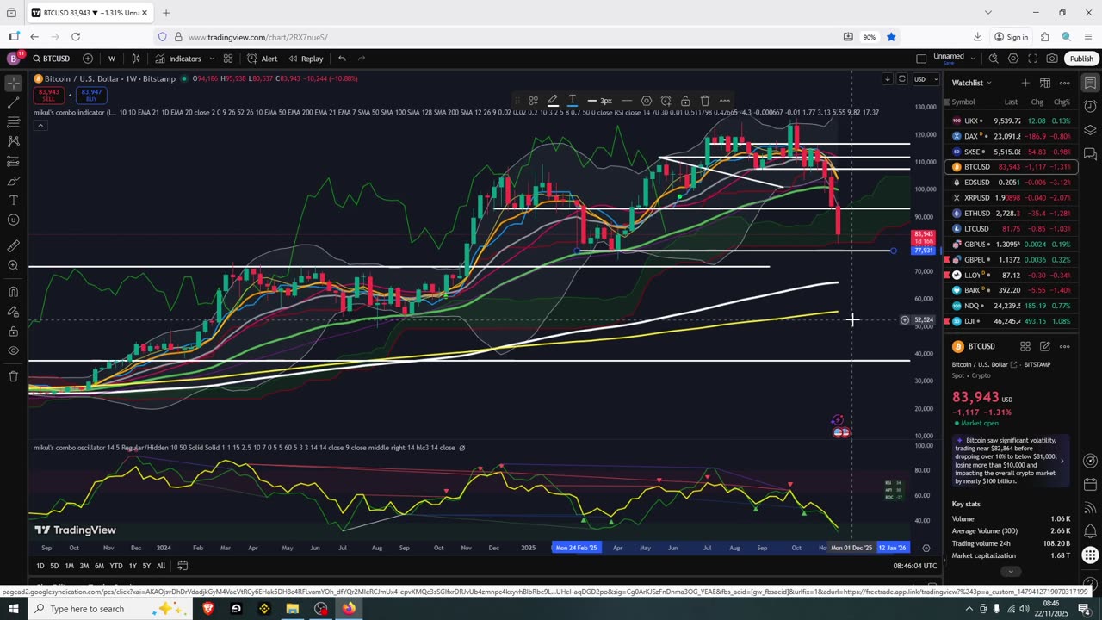The image size is (1102, 620).
Task: Remove objects with left-sidebar trash icon
Action: (x=13, y=376)
